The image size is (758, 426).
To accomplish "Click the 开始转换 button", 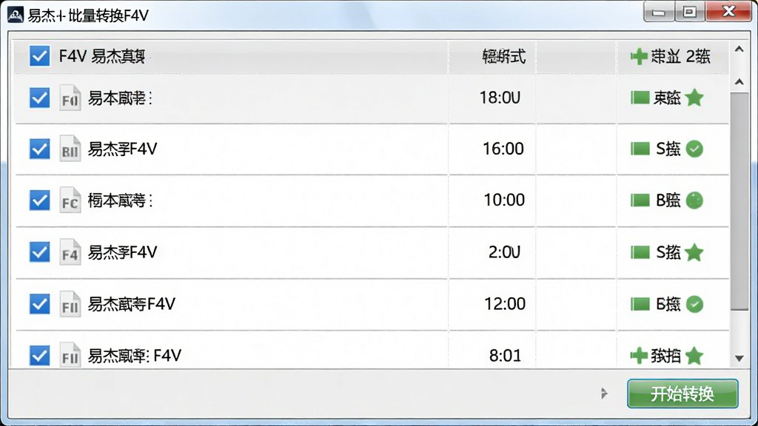I will (x=682, y=393).
